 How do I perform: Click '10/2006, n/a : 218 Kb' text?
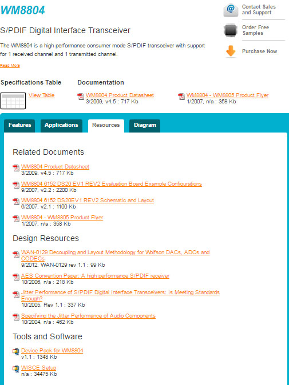pos(47,282)
